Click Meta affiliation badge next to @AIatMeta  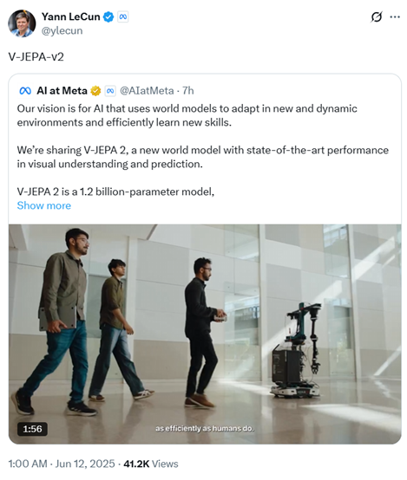coord(110,91)
